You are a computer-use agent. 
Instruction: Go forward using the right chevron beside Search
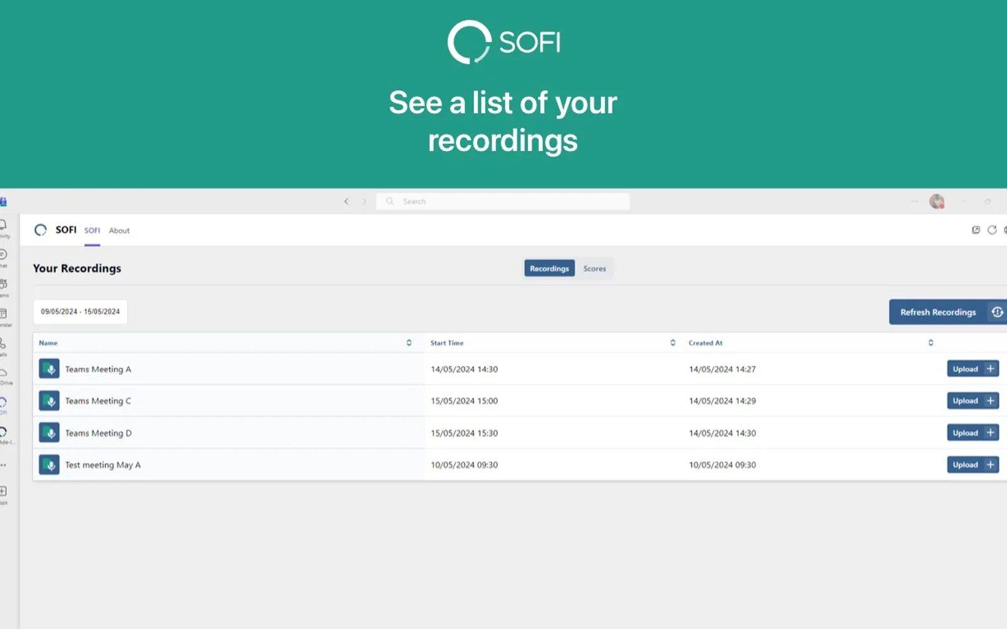tap(364, 201)
